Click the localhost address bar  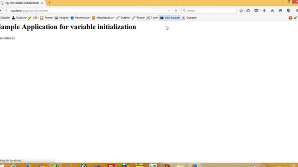pos(89,11)
